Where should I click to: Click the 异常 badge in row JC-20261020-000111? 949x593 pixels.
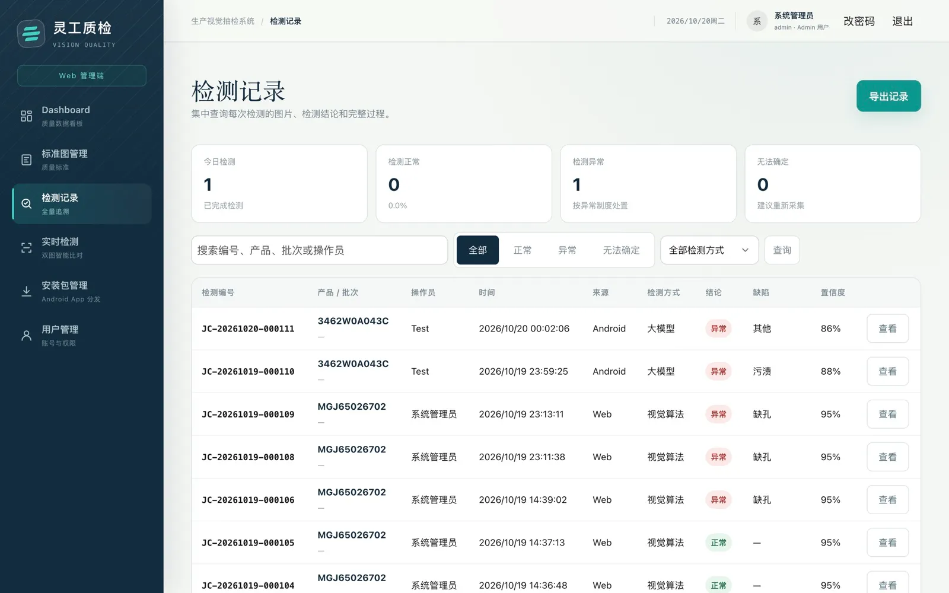tap(718, 329)
